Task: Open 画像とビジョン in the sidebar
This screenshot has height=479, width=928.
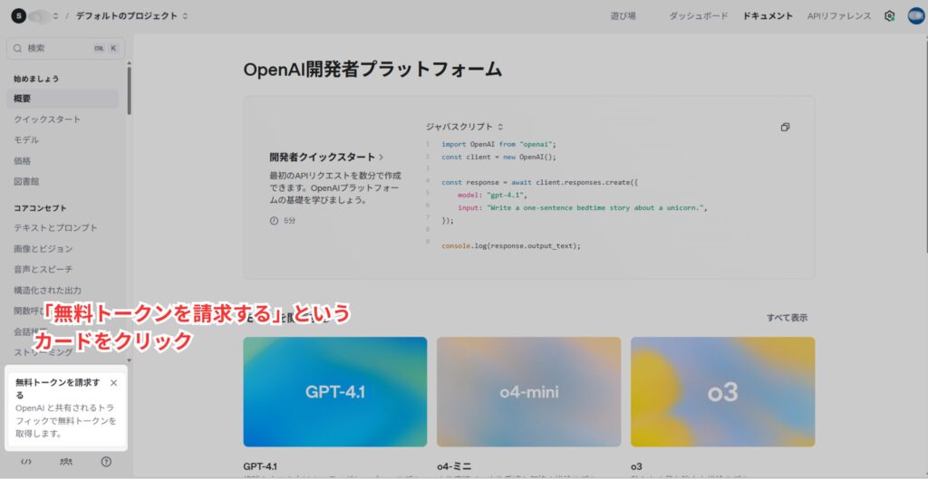Action: click(43, 248)
